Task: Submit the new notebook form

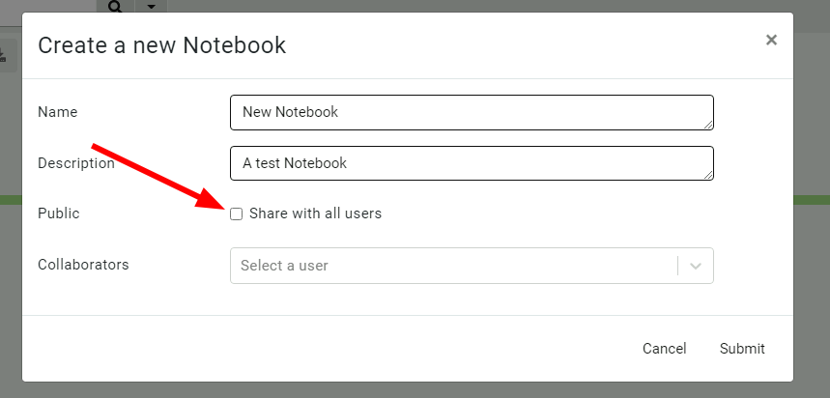Action: coord(742,349)
